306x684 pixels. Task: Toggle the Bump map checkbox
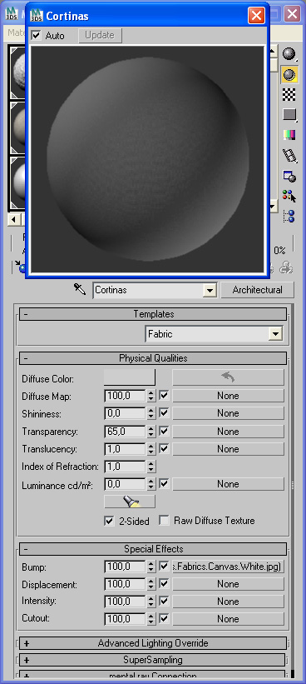(164, 567)
